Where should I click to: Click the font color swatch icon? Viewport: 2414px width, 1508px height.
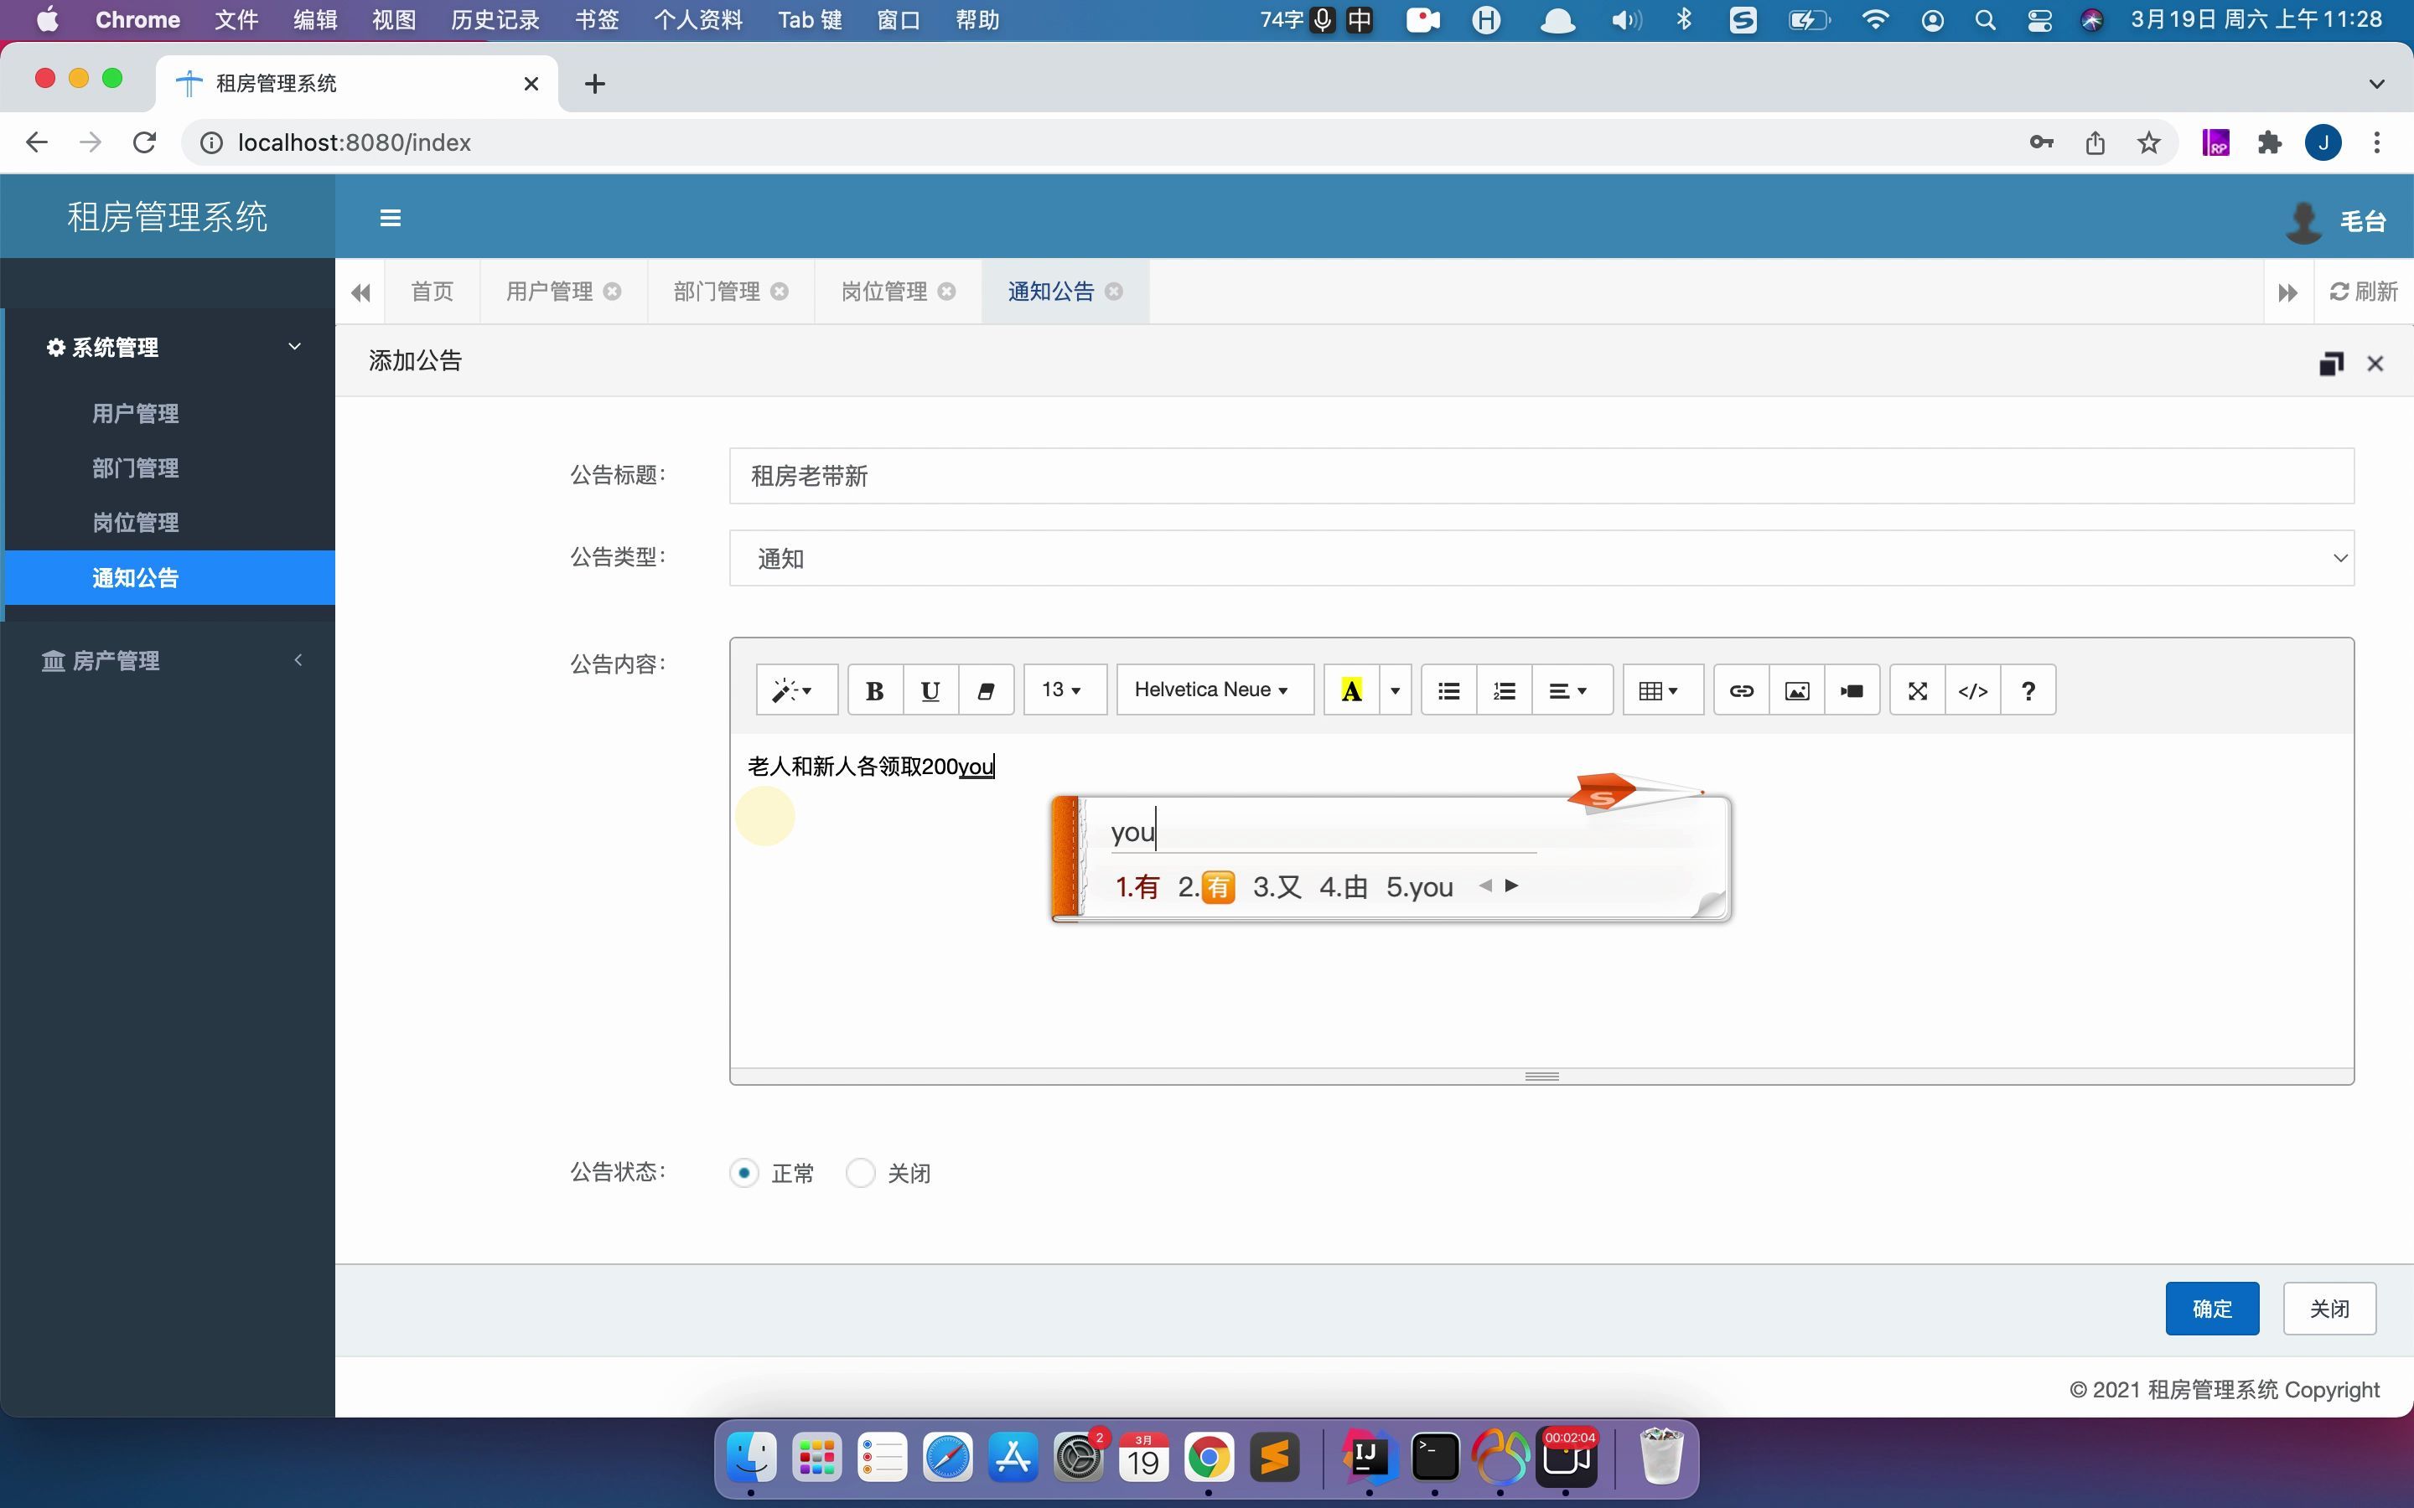click(1352, 689)
